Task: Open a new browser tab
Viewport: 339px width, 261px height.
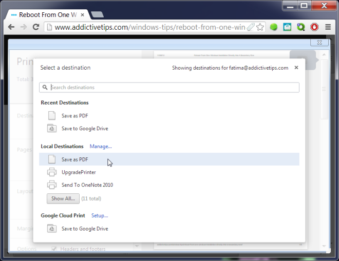Action: click(x=97, y=14)
